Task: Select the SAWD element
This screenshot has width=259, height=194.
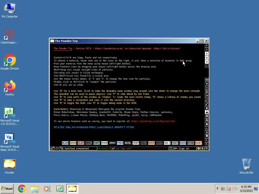Action: coord(73,143)
